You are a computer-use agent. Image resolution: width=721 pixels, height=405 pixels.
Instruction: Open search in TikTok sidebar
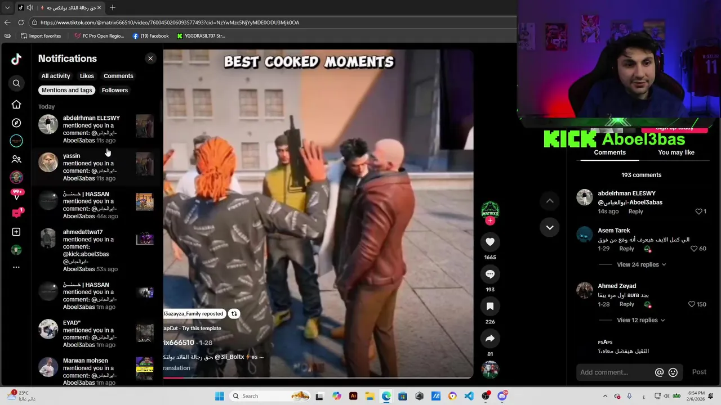tap(16, 83)
